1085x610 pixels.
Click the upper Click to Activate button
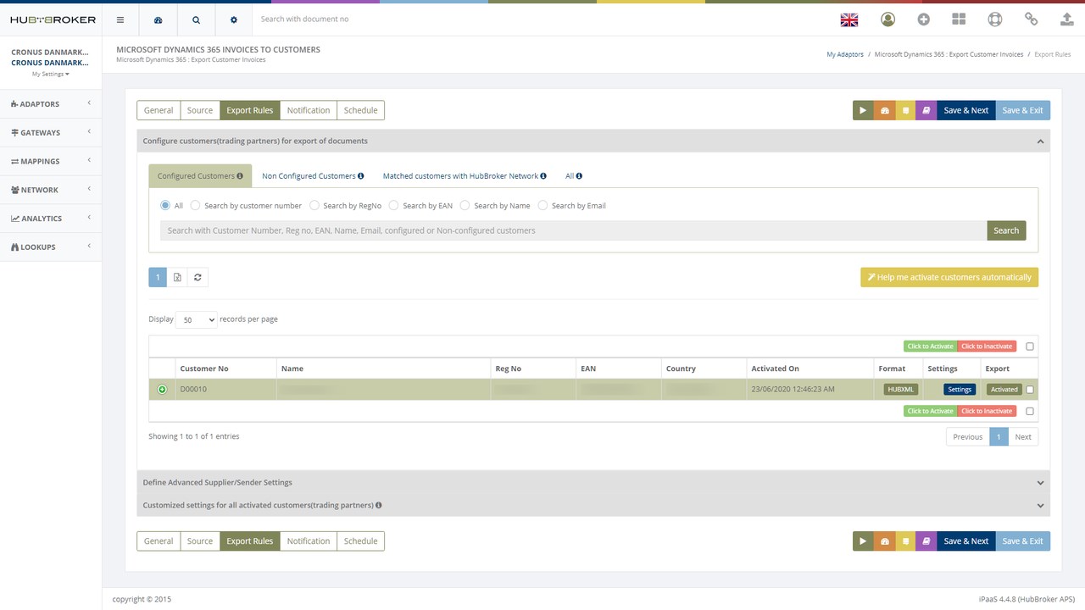pyautogui.click(x=930, y=347)
